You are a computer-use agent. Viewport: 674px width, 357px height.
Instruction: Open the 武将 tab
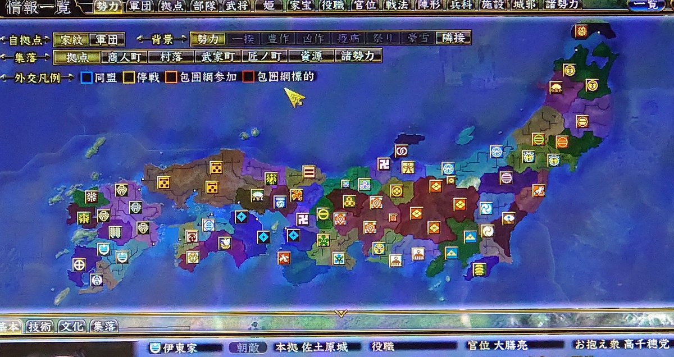236,6
